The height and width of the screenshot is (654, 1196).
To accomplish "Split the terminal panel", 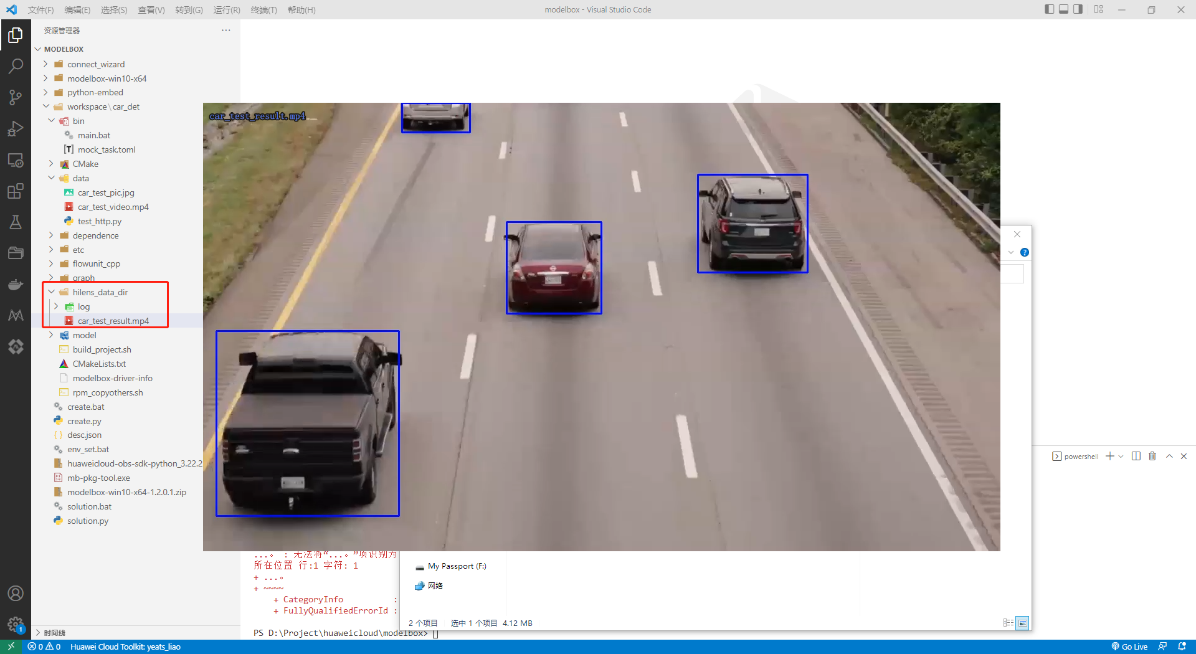I will (1136, 457).
